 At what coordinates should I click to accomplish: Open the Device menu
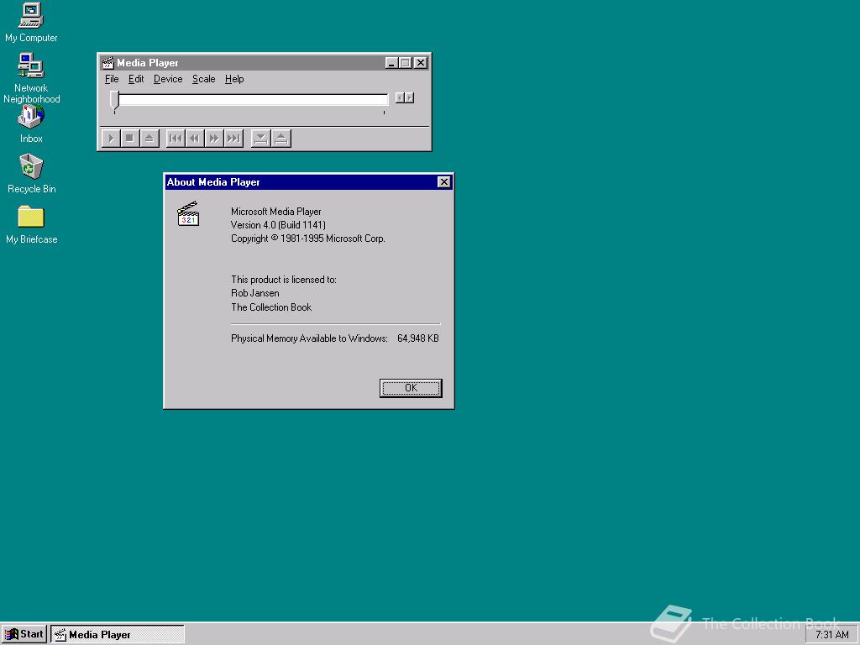pos(168,79)
